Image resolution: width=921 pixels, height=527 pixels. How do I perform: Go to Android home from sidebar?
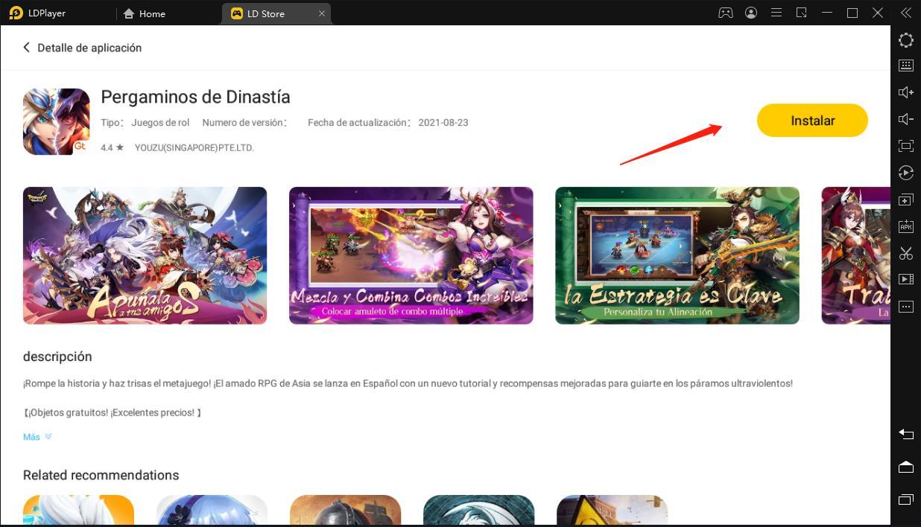(906, 467)
